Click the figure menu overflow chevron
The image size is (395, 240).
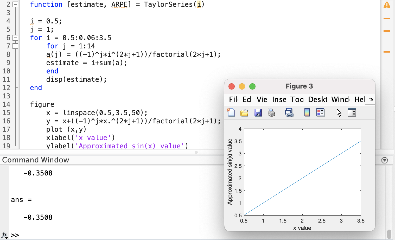[x=372, y=99]
